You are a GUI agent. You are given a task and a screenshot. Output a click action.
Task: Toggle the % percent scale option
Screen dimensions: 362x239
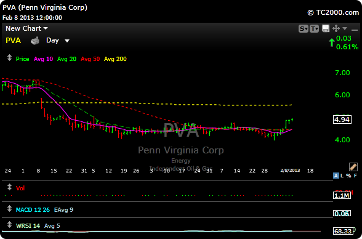(x=348, y=176)
